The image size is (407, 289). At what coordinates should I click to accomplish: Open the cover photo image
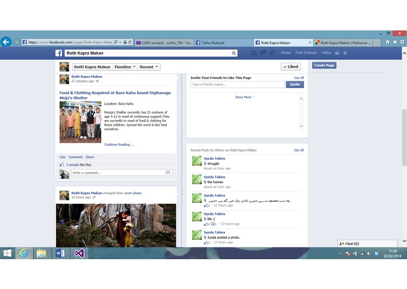[x=116, y=225]
